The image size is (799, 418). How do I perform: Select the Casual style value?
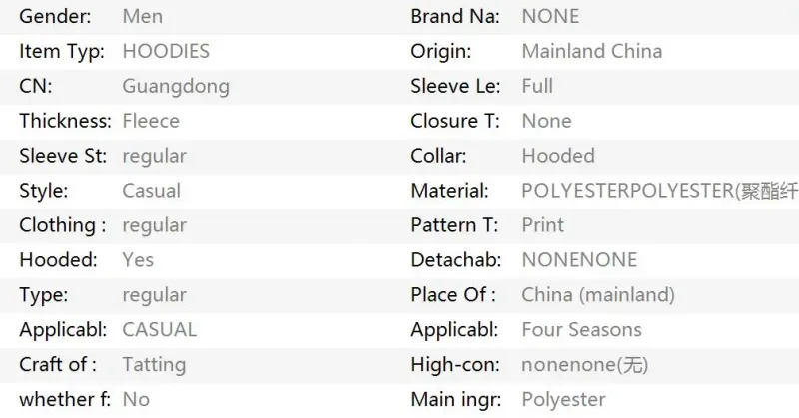click(152, 191)
